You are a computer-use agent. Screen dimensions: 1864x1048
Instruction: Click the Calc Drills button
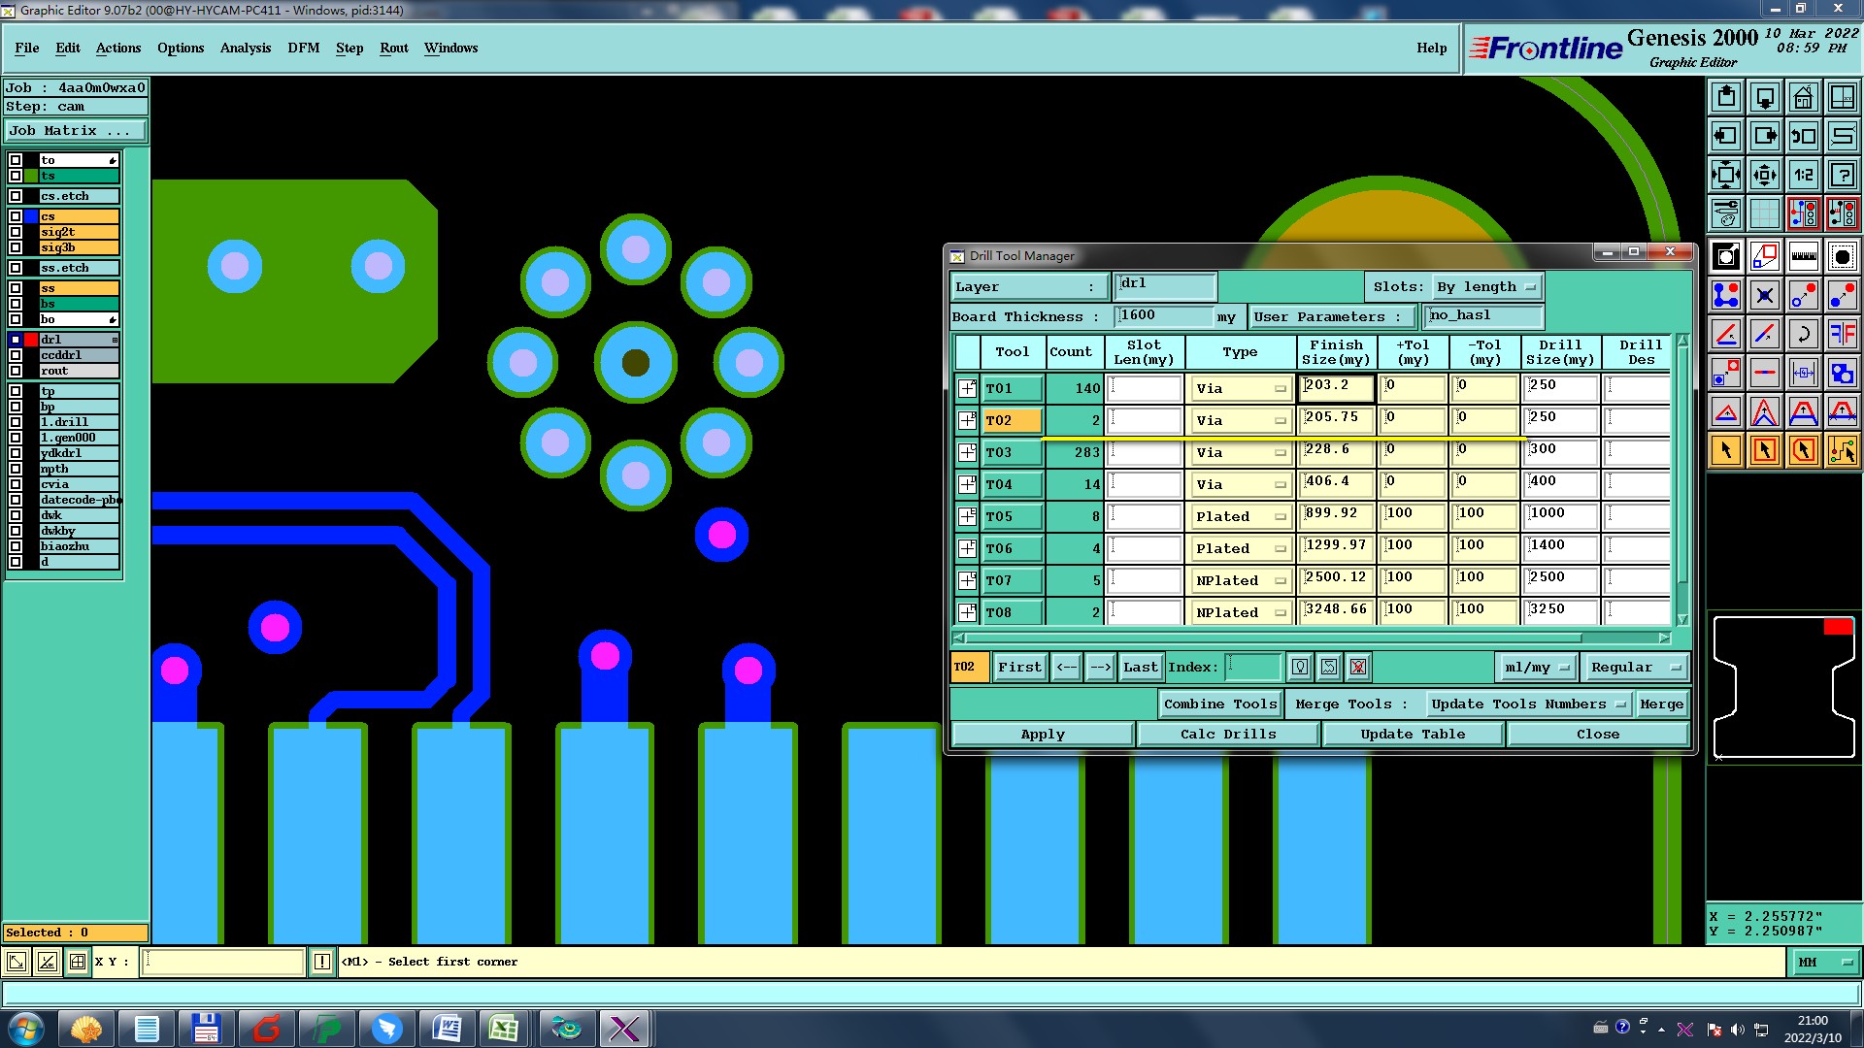click(x=1227, y=735)
